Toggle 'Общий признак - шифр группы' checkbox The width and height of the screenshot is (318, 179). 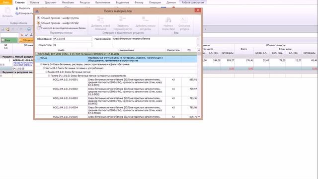tap(38, 18)
